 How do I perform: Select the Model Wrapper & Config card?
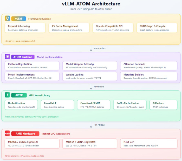click(90, 66)
